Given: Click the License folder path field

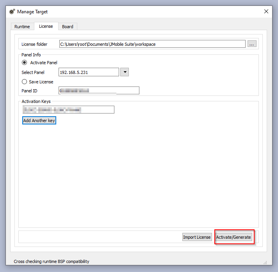Looking at the screenshot, I should tap(152, 44).
